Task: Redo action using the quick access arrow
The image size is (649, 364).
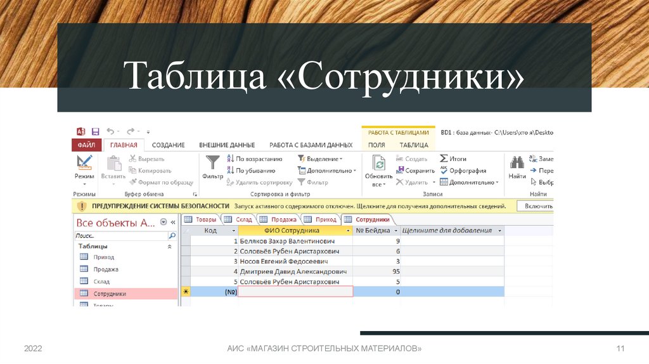Action: (131, 131)
